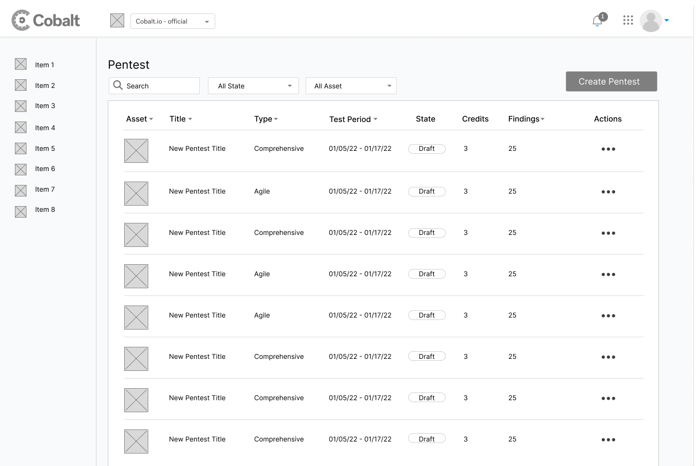This screenshot has height=466, width=697.
Task: Sort the table by Type column
Action: coord(266,119)
